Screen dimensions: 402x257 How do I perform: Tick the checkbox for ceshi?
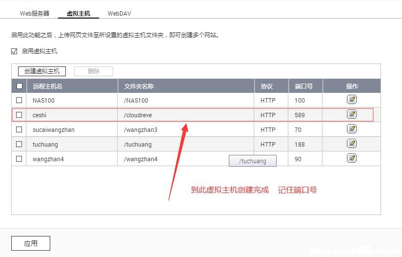20,115
